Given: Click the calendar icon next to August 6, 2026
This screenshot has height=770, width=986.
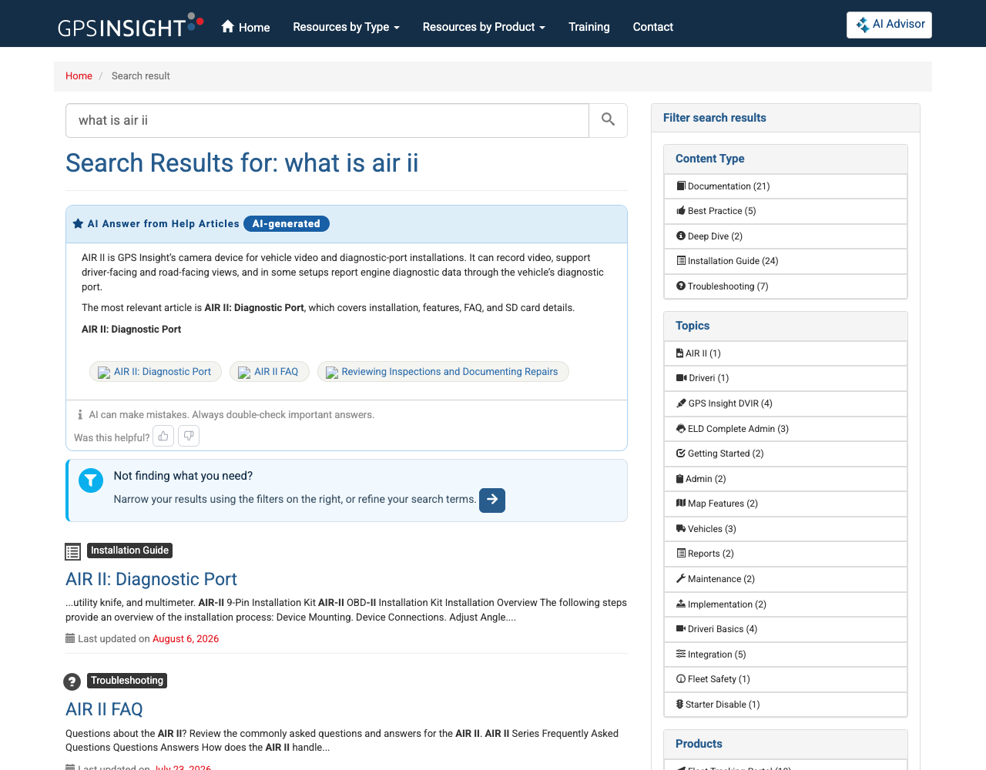Looking at the screenshot, I should (x=70, y=638).
